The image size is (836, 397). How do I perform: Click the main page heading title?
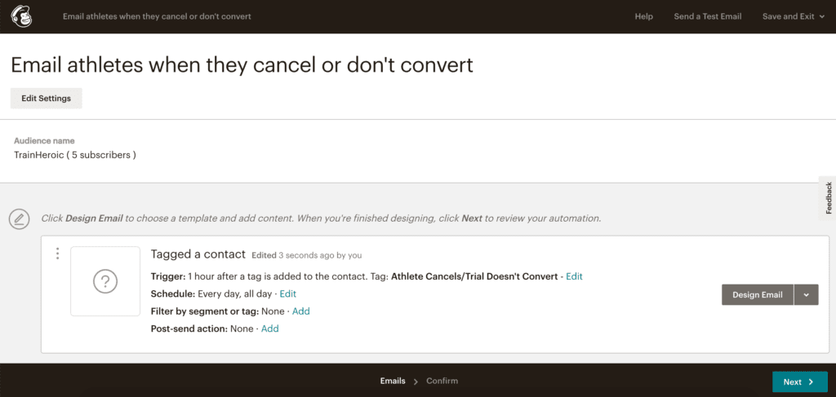pos(242,65)
